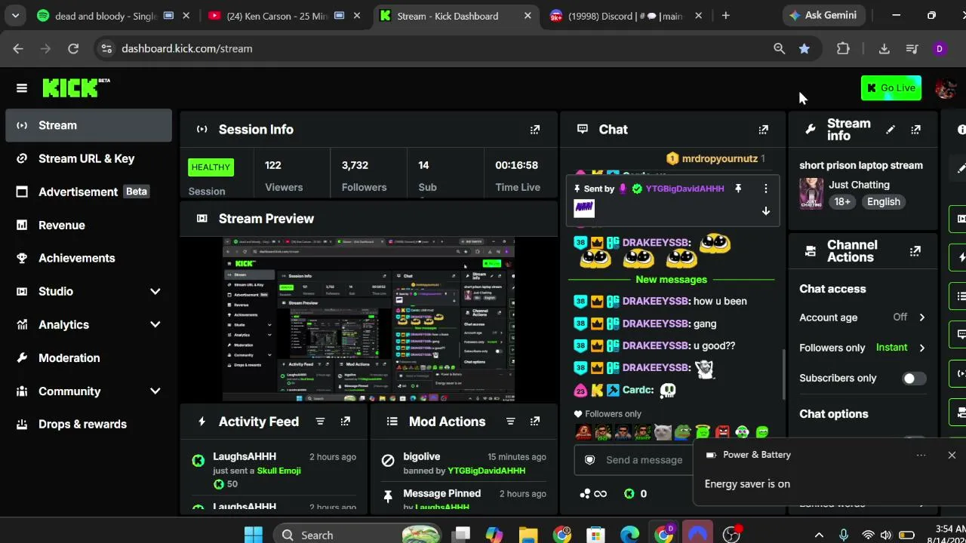Open the browser Extensions puzzle icon

843,48
